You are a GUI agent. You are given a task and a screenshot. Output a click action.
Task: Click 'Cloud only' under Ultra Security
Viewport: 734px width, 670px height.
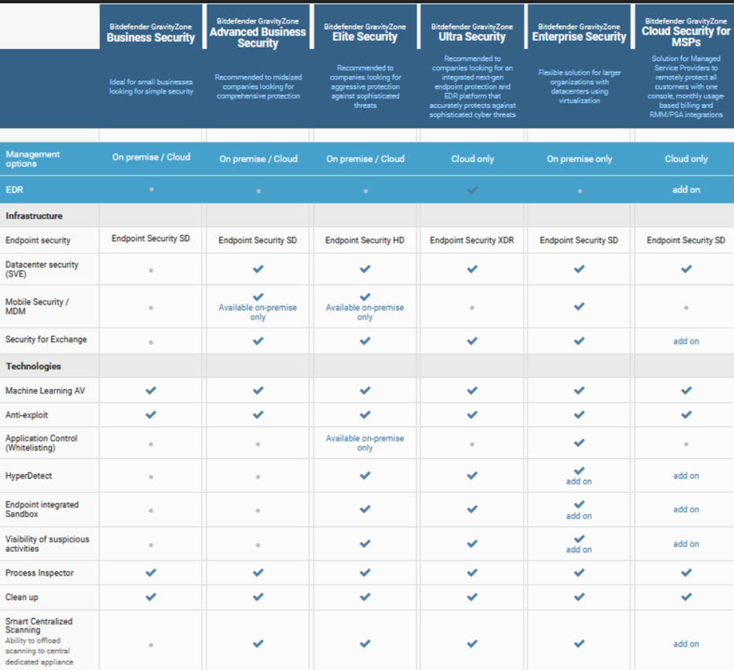click(473, 159)
